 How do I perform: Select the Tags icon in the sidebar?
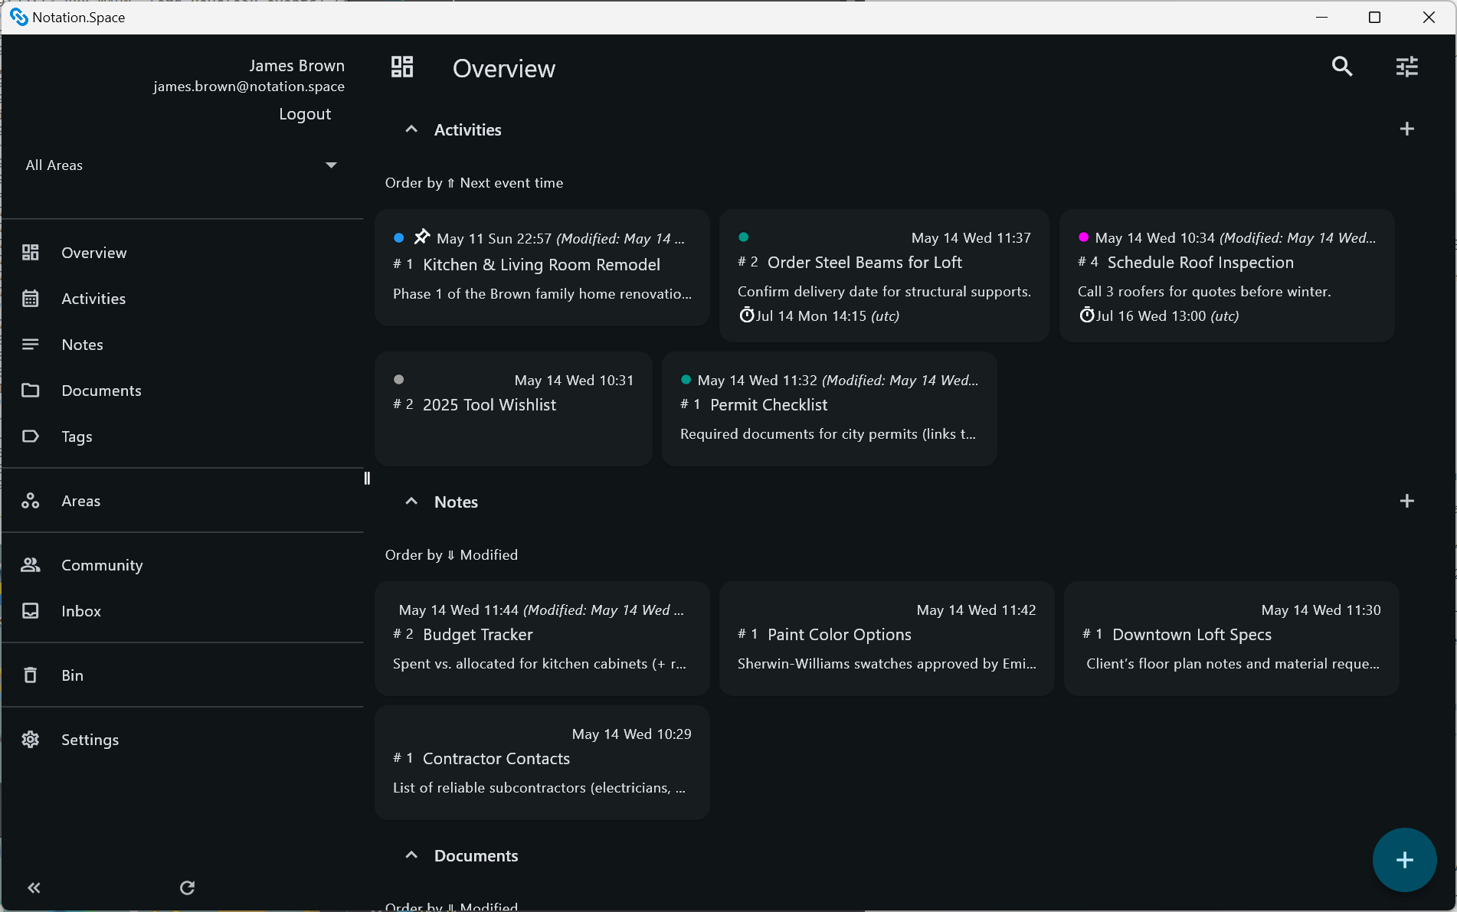tap(31, 436)
